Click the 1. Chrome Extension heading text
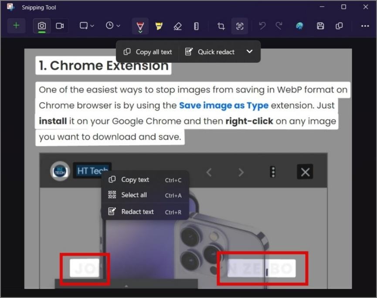377x298 pixels. tap(104, 66)
